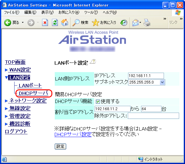
Task: Go to the Home page icon
Action: [x=65, y=22]
